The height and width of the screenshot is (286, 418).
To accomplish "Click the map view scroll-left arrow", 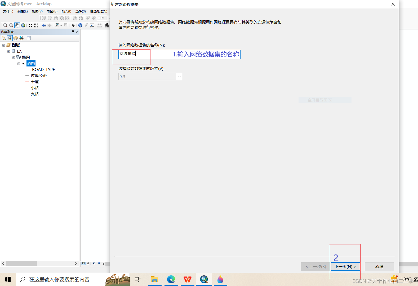I will (x=103, y=264).
